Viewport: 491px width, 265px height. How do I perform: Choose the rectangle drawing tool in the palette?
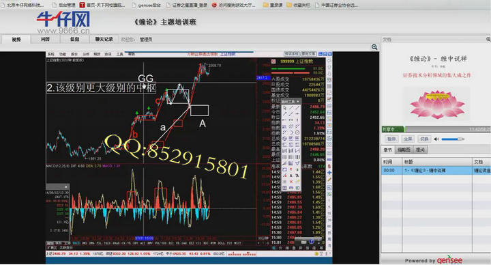tap(284, 169)
